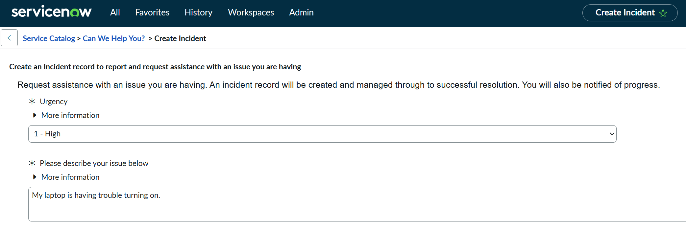The image size is (686, 232).
Task: Open the Urgency dropdown showing 1 - High
Action: [x=322, y=134]
